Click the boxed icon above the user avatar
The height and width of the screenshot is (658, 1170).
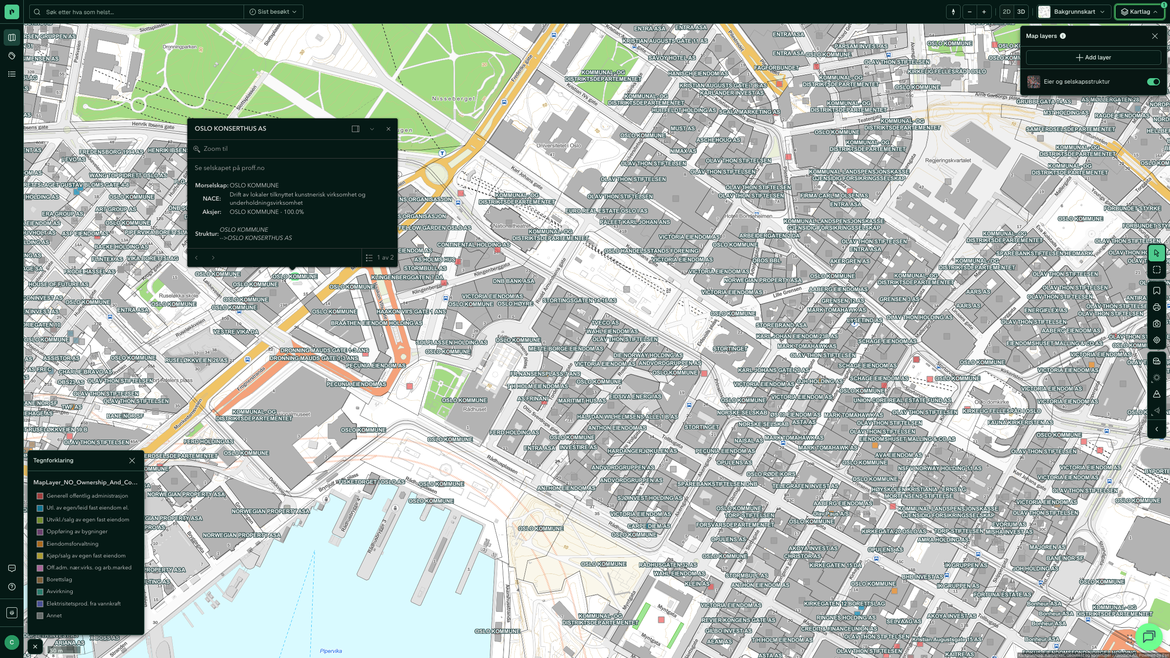pyautogui.click(x=12, y=612)
